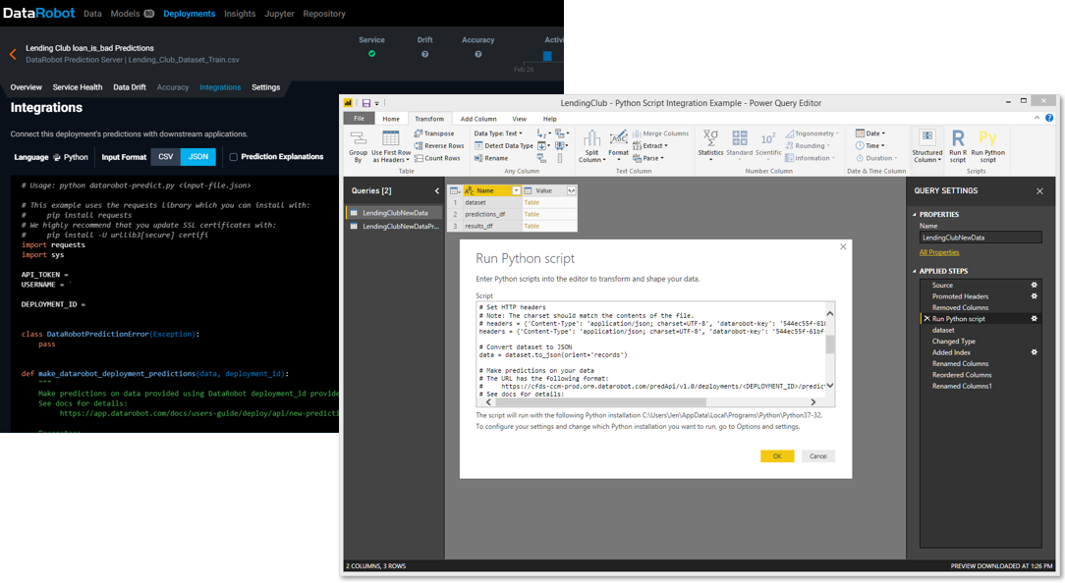Click the Accuracy status question icon

[478, 54]
